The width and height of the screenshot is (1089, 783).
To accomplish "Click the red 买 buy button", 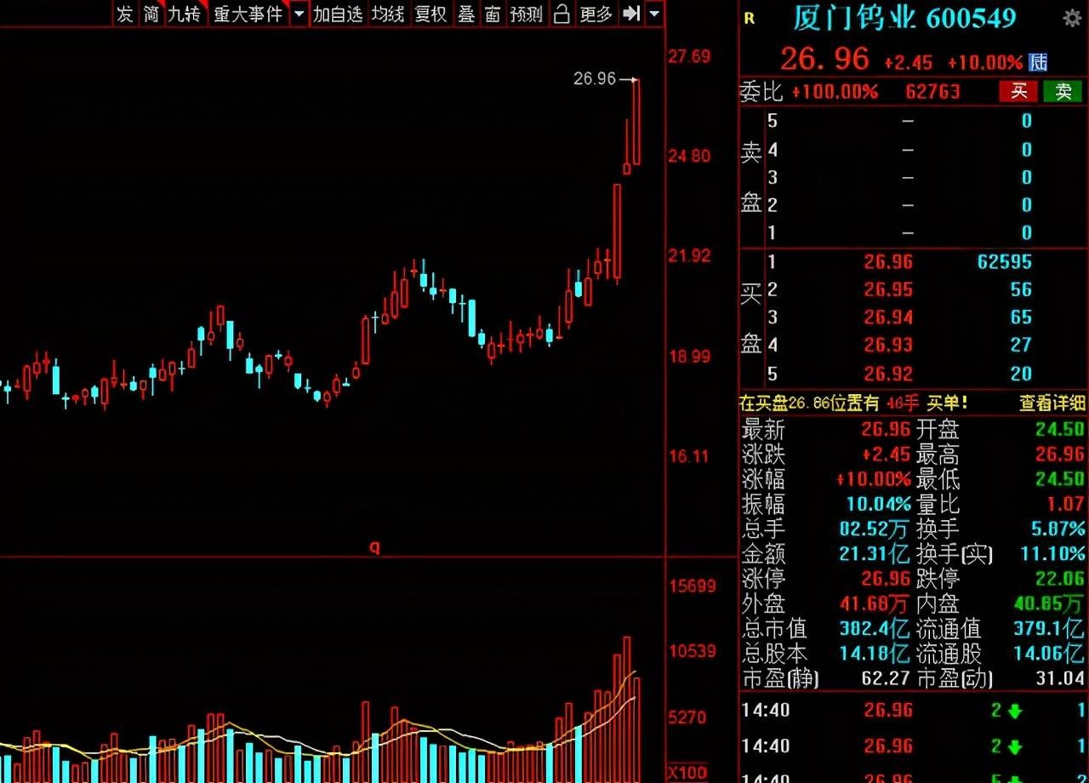I will pyautogui.click(x=1018, y=92).
